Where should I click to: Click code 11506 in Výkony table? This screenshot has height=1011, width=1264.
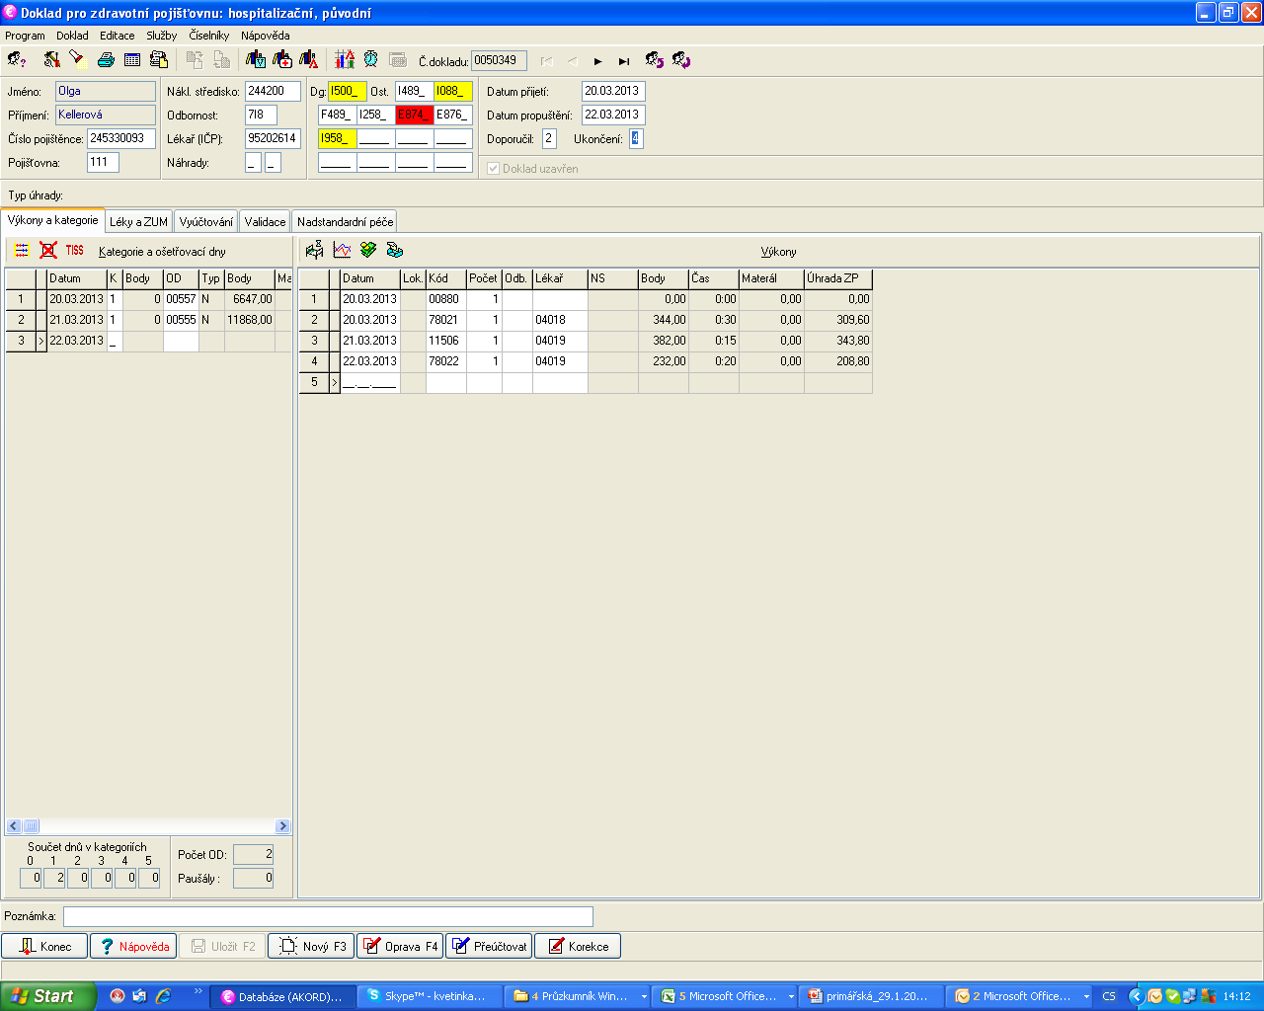tap(444, 341)
